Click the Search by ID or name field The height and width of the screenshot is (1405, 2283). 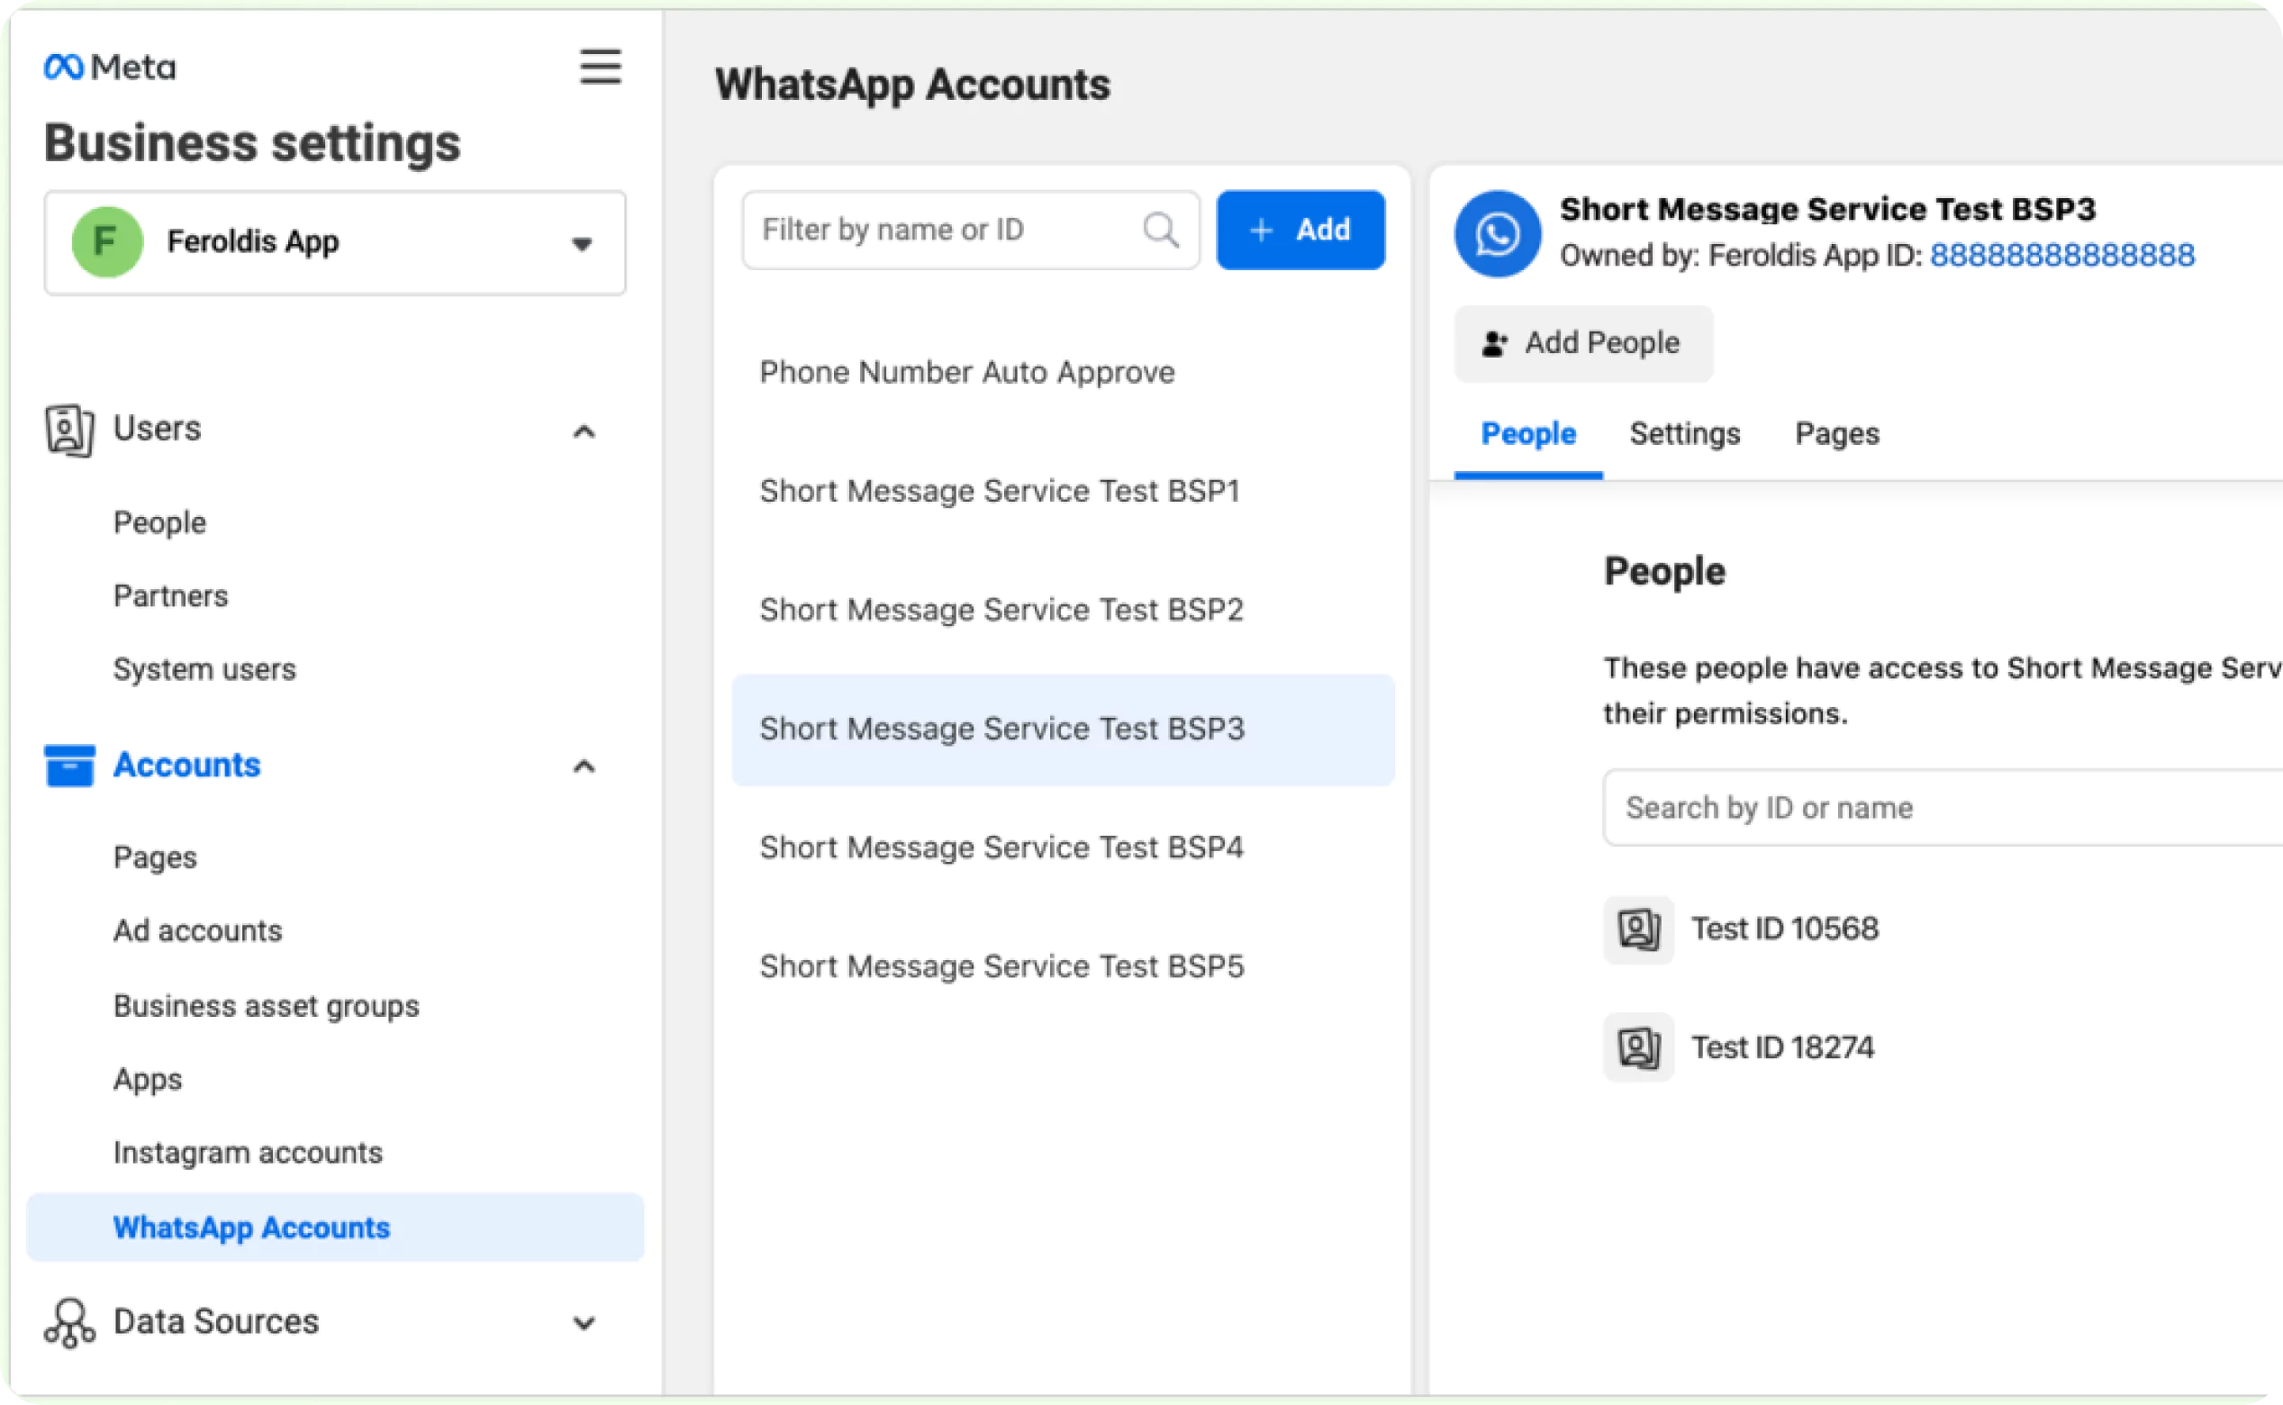pos(1942,808)
